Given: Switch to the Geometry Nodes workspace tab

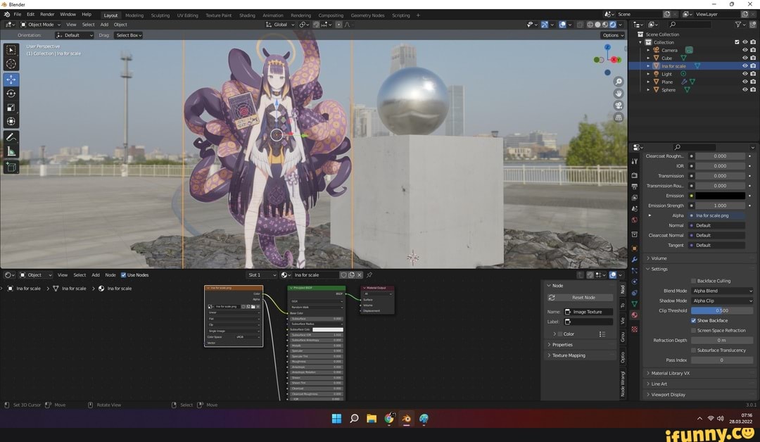Looking at the screenshot, I should click(369, 15).
